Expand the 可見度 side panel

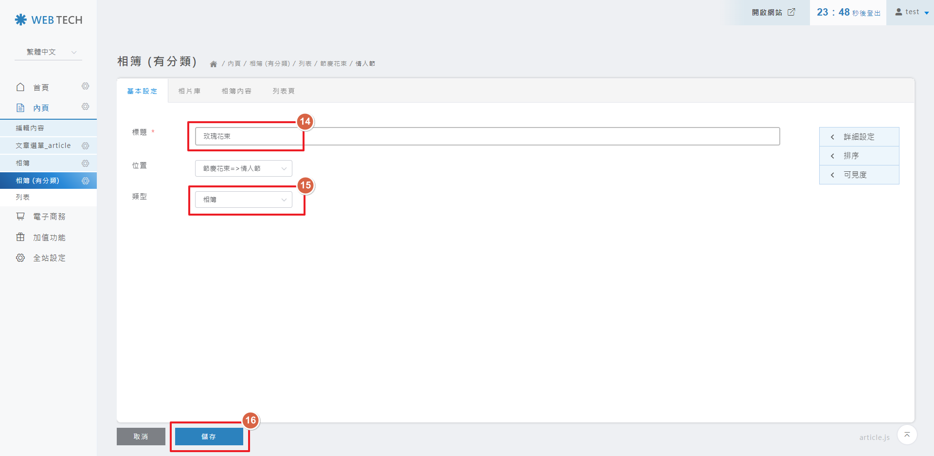859,175
